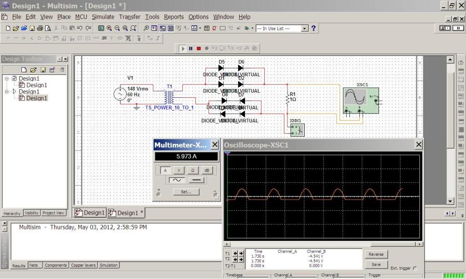Switch to the Project View tab
466x279 pixels.
coord(53,213)
